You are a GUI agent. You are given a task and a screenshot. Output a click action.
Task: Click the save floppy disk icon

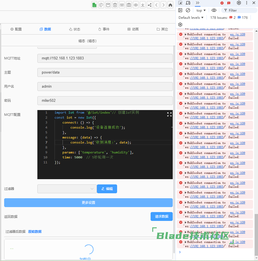point(108,5)
